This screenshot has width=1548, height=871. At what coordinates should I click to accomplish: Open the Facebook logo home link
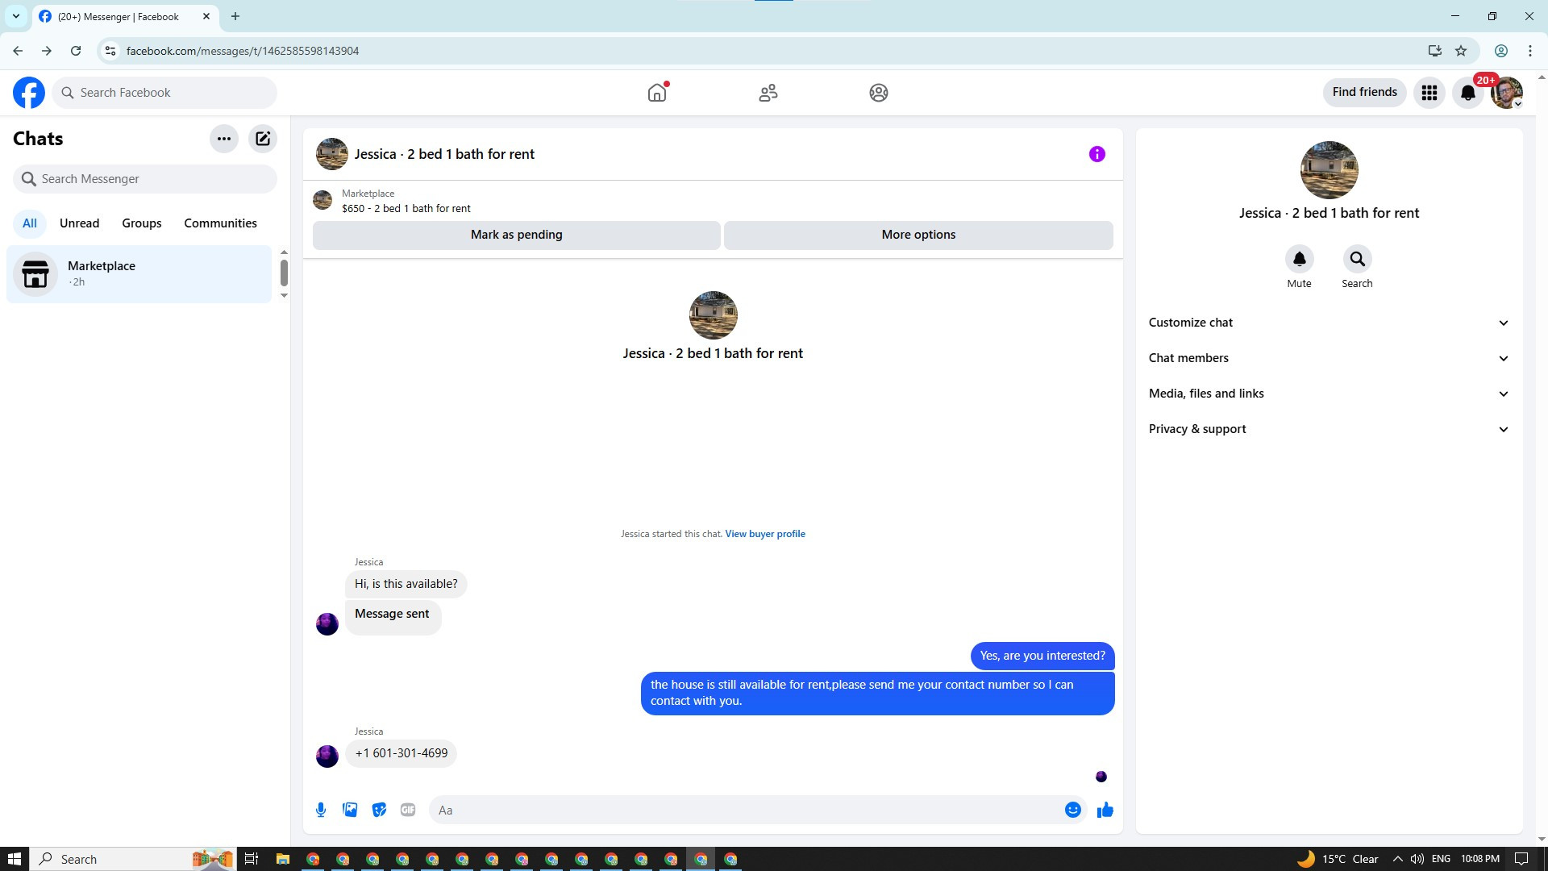[x=29, y=93]
